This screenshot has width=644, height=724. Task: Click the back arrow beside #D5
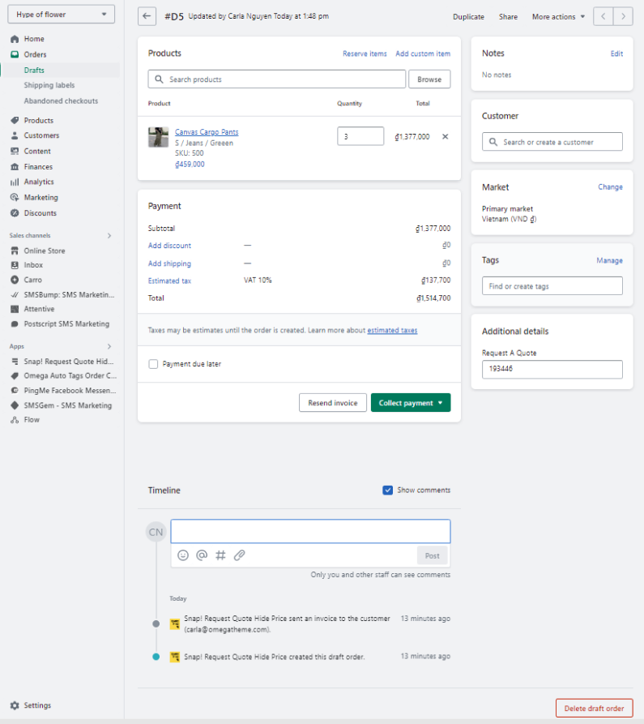click(x=147, y=16)
